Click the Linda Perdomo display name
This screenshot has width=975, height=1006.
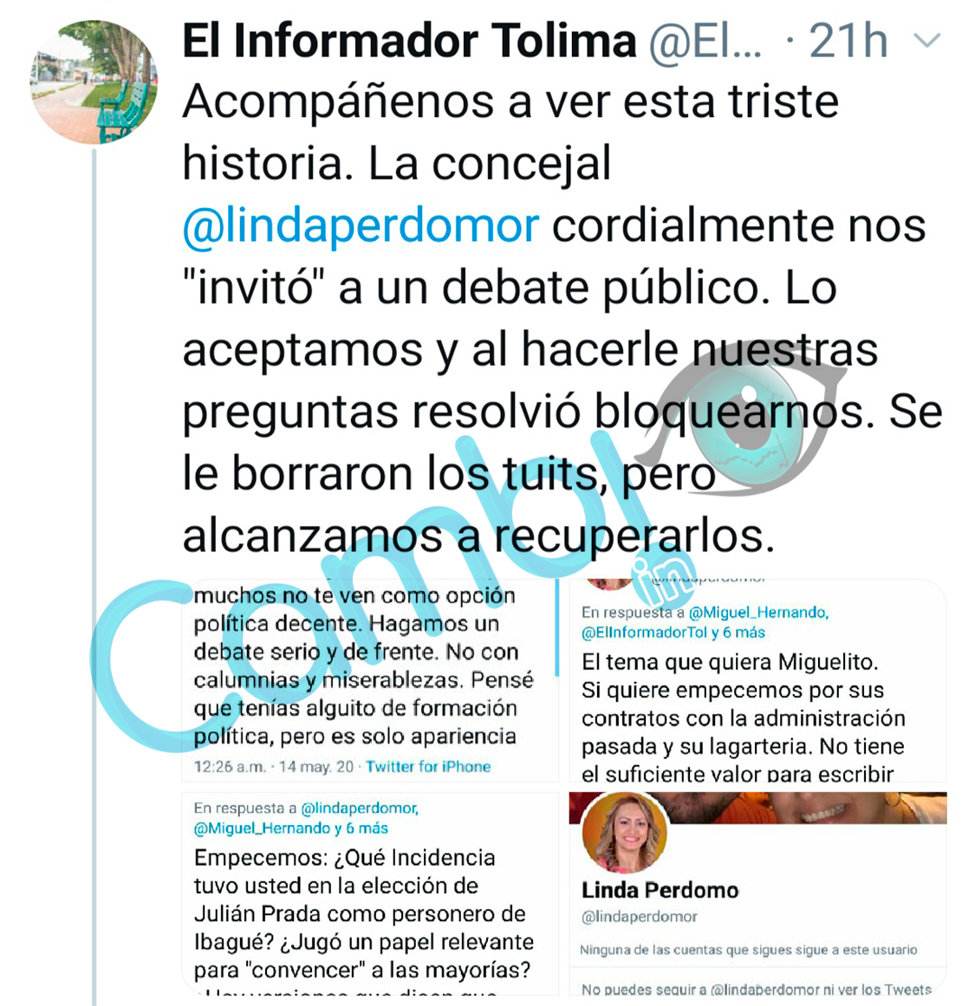[x=660, y=891]
